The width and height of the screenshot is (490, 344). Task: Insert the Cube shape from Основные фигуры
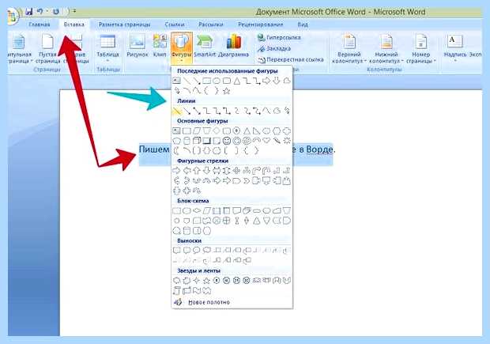[197, 141]
